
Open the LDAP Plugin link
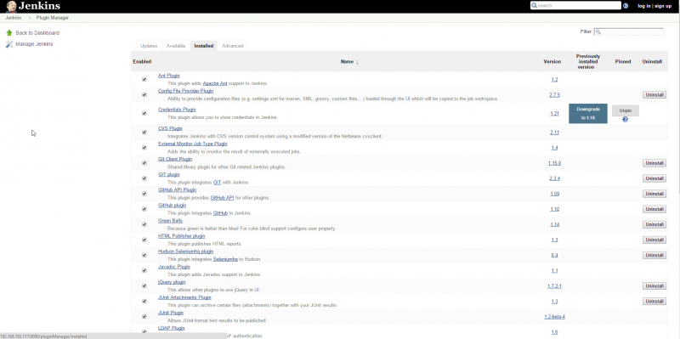172,328
